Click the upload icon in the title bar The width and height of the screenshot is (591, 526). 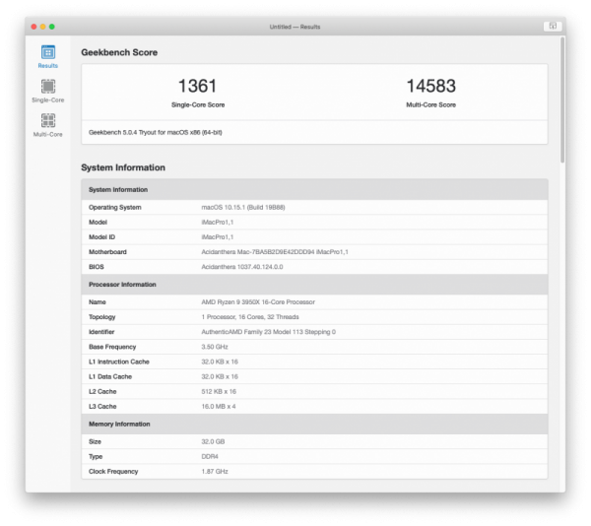(553, 27)
